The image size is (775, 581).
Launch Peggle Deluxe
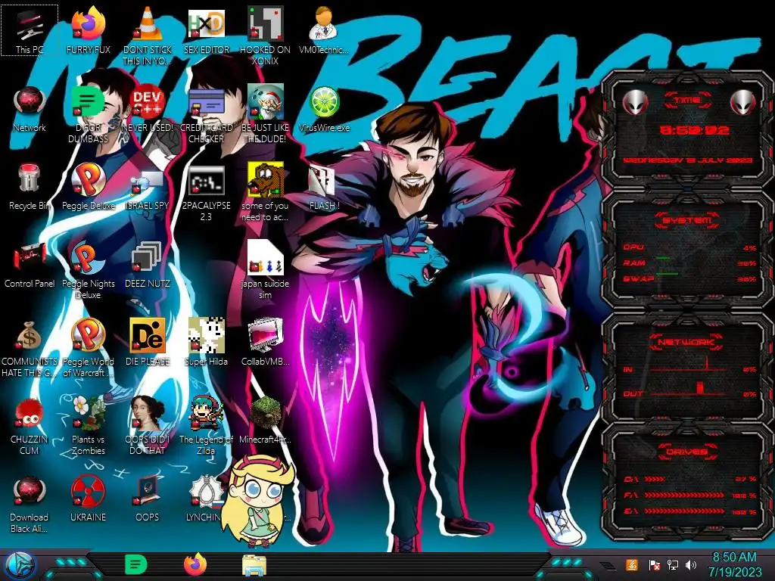coord(88,187)
